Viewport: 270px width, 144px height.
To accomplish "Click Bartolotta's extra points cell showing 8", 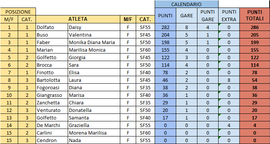I will [x=229, y=80].
